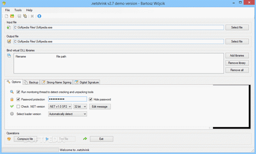This screenshot has width=256, height=154.
Task: Click the padlock icon beside Password protection
Action: click(x=12, y=99)
